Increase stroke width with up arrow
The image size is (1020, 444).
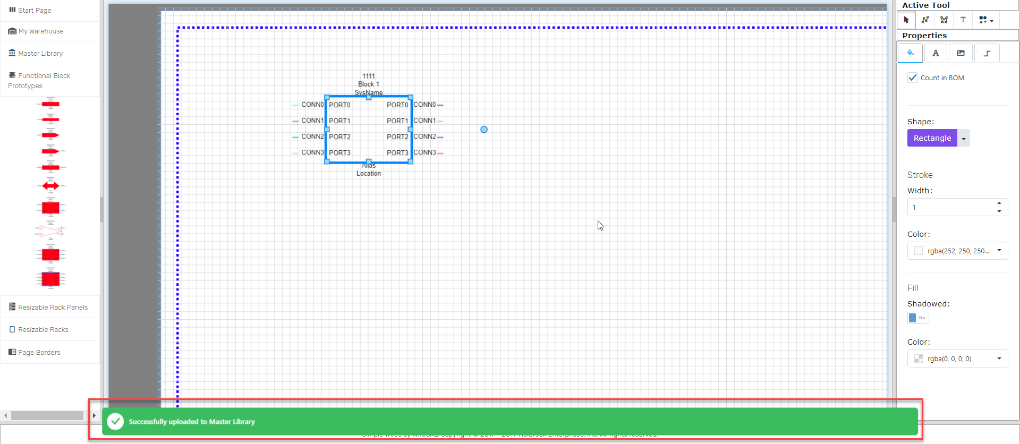coord(999,203)
